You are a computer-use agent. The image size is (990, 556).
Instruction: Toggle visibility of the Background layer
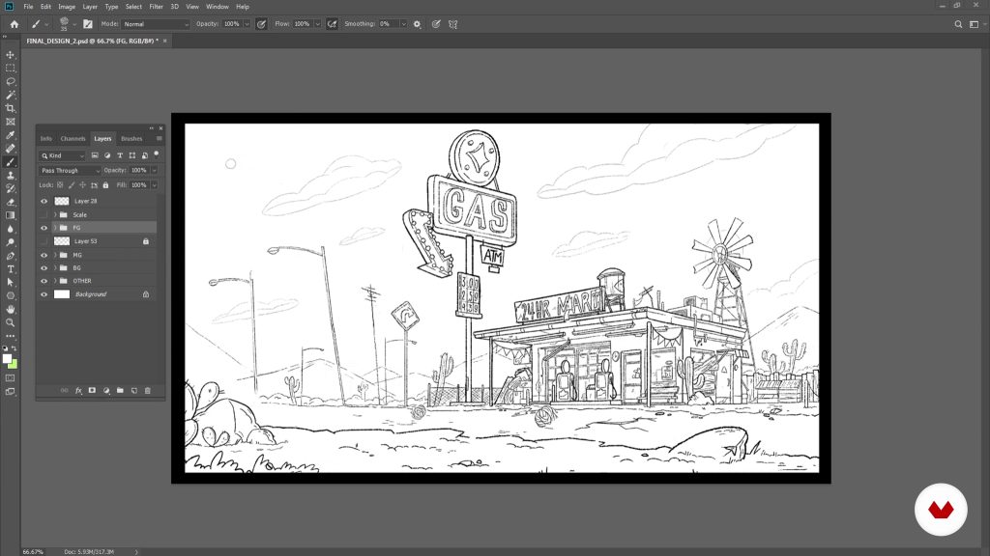(44, 293)
